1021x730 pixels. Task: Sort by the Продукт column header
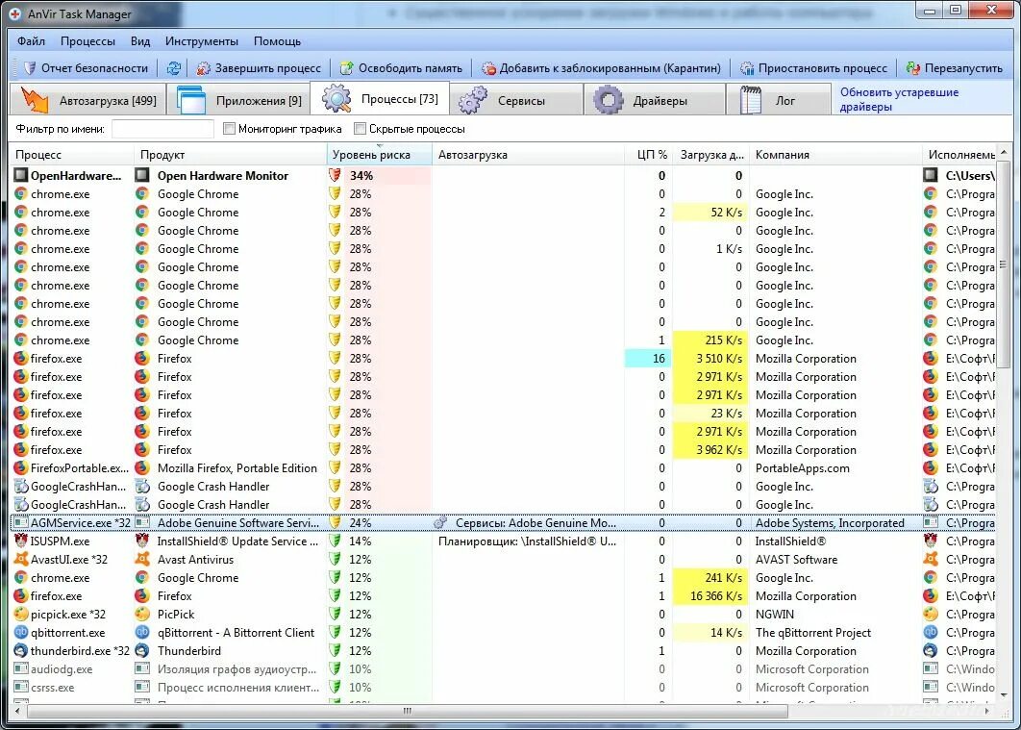point(231,154)
